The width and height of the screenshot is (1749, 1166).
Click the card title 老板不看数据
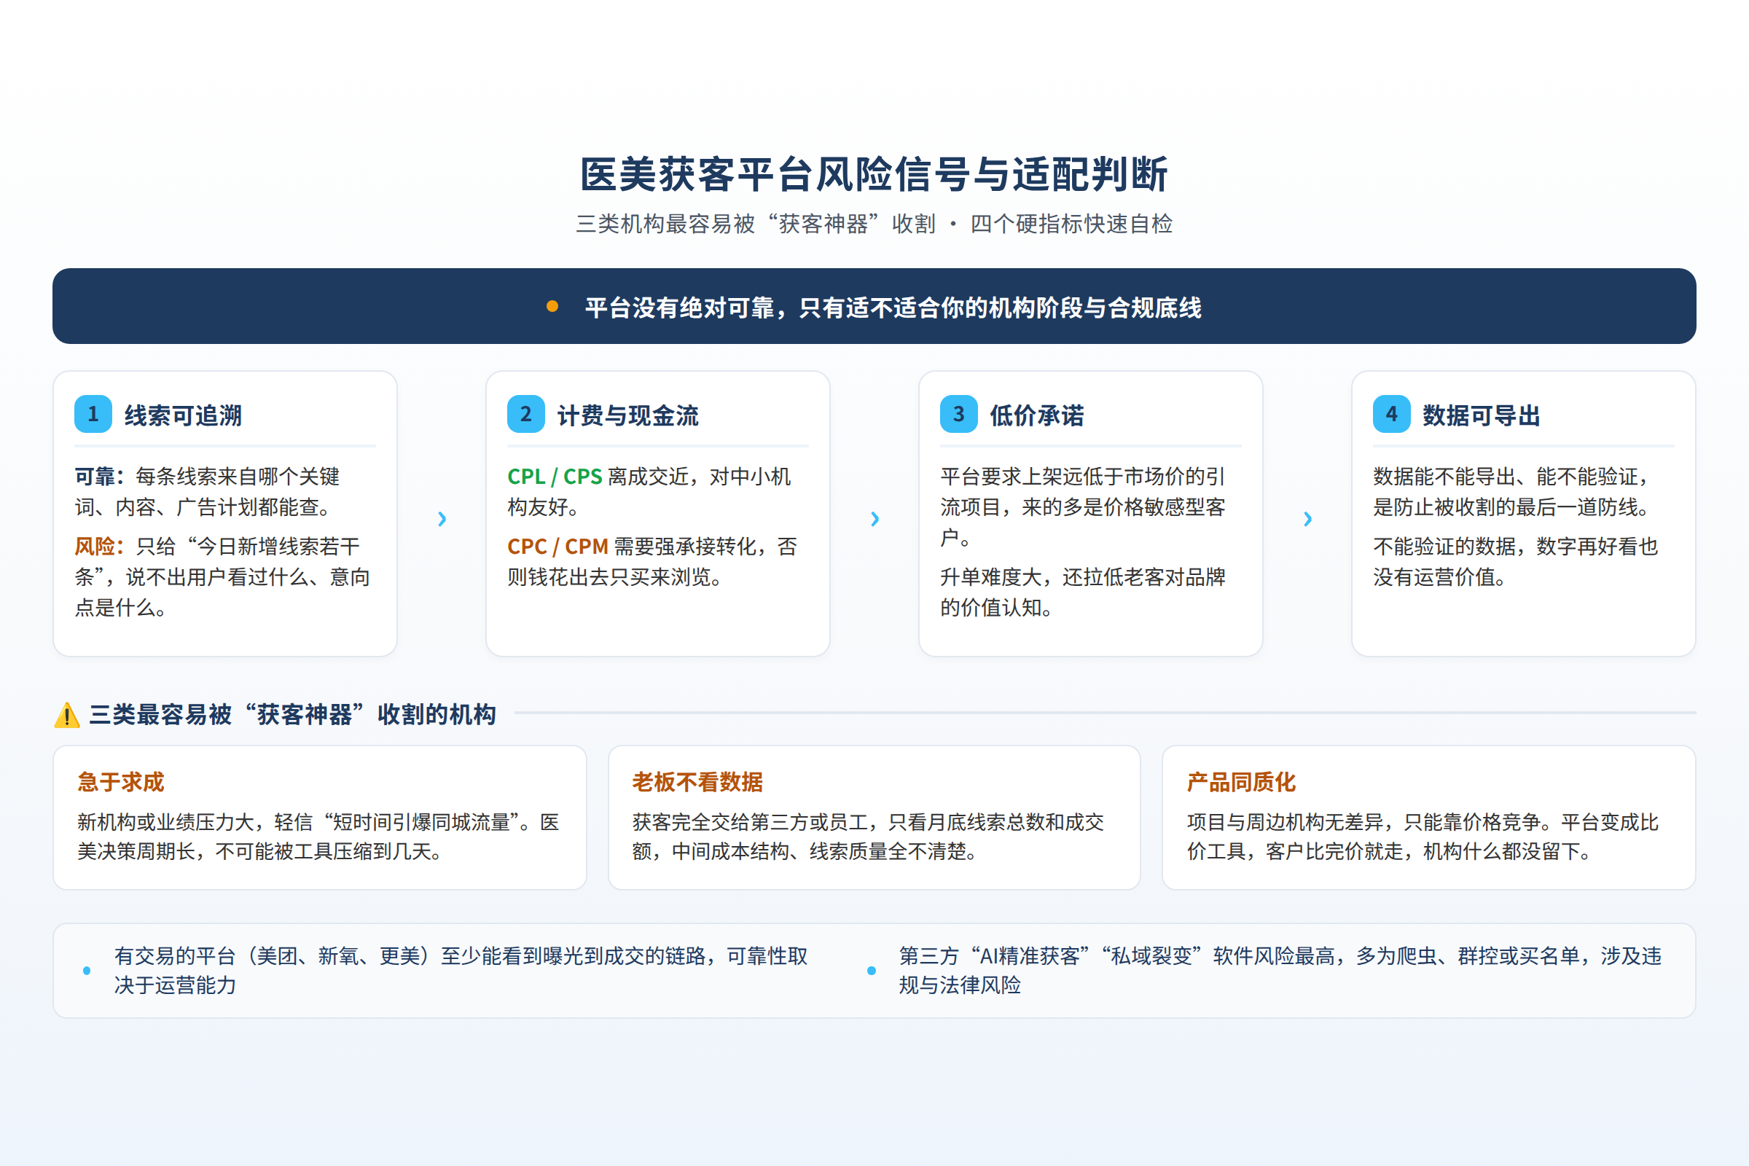coord(697,781)
